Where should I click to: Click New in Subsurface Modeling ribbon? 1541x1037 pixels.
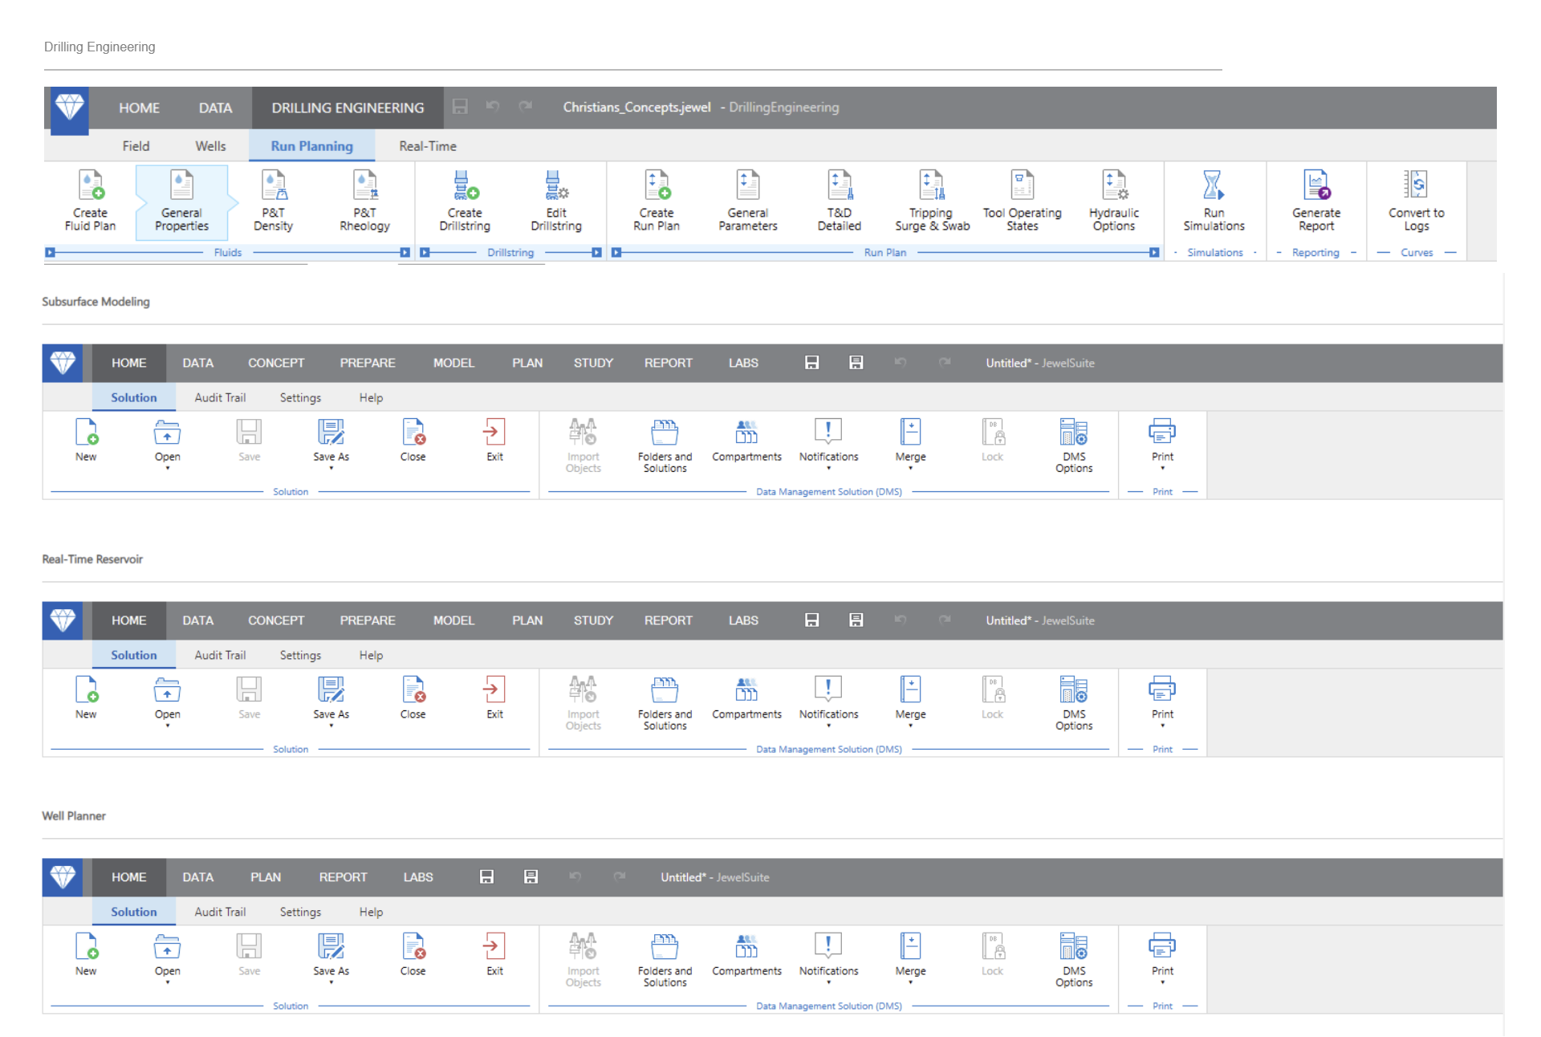[x=86, y=440]
